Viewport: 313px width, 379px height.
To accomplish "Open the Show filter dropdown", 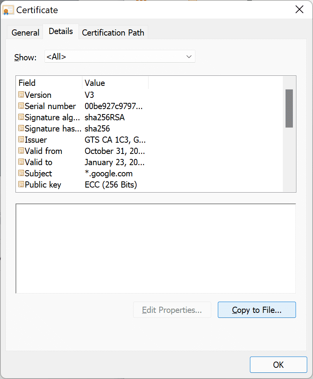I will click(120, 56).
